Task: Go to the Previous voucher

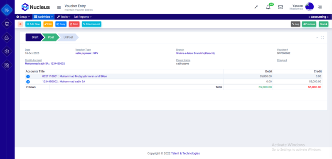Action: [309, 24]
